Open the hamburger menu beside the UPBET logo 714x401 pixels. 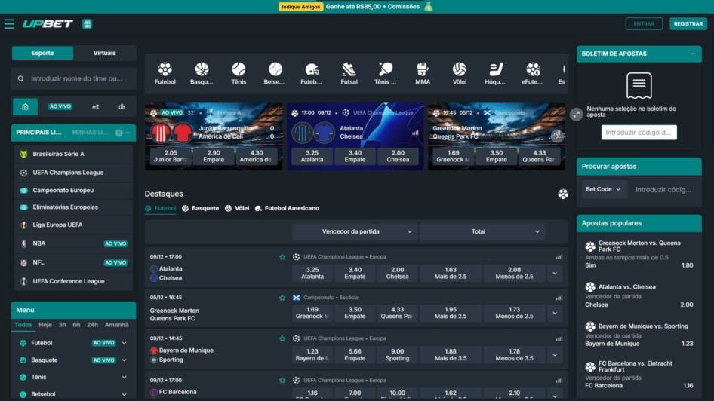point(9,23)
